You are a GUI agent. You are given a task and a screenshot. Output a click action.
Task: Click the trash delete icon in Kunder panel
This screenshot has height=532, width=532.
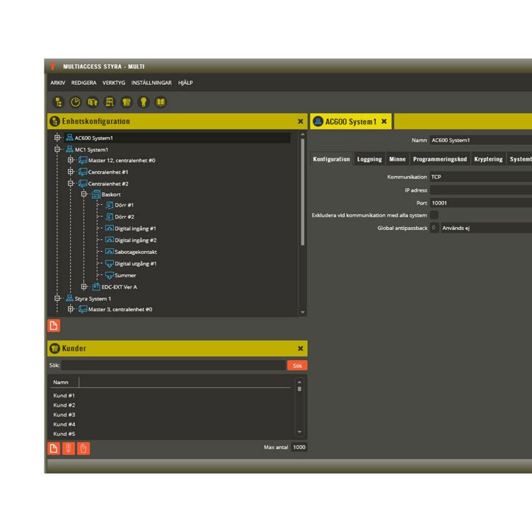83,447
